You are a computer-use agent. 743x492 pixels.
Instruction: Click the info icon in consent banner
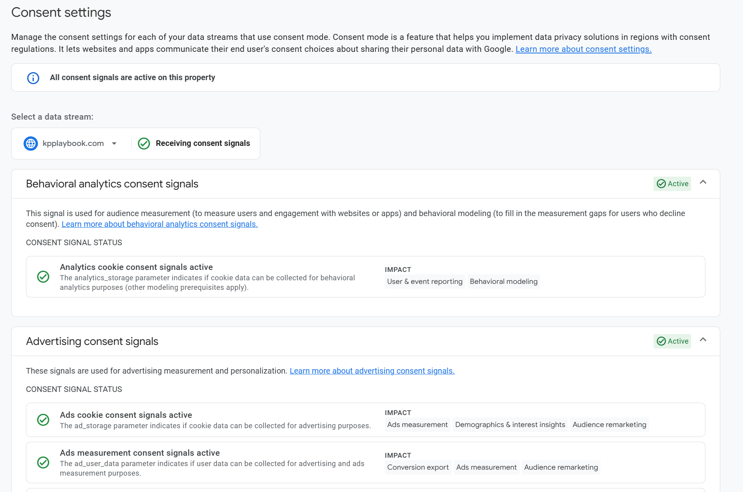click(33, 78)
